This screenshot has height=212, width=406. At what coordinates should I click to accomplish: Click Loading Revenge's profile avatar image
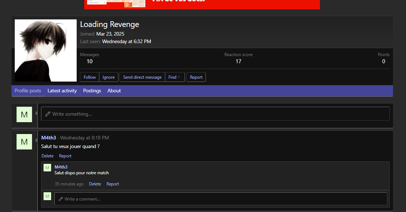point(46,50)
